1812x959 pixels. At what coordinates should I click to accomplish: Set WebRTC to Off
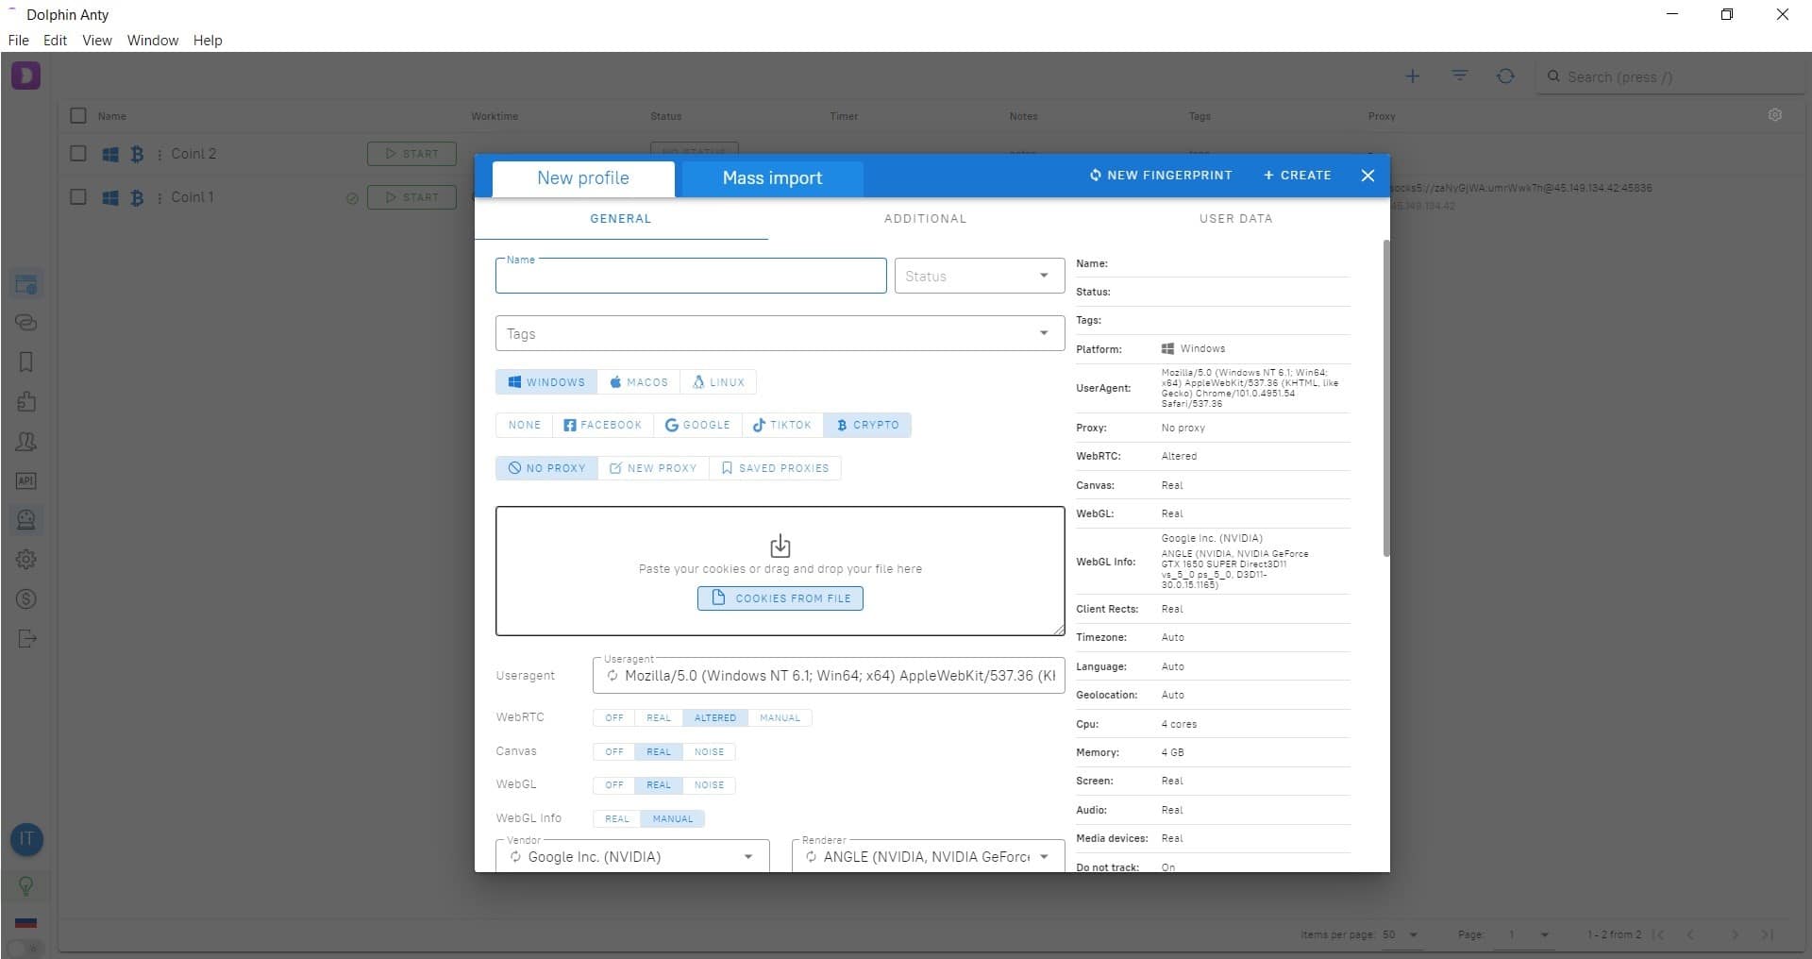tap(614, 718)
